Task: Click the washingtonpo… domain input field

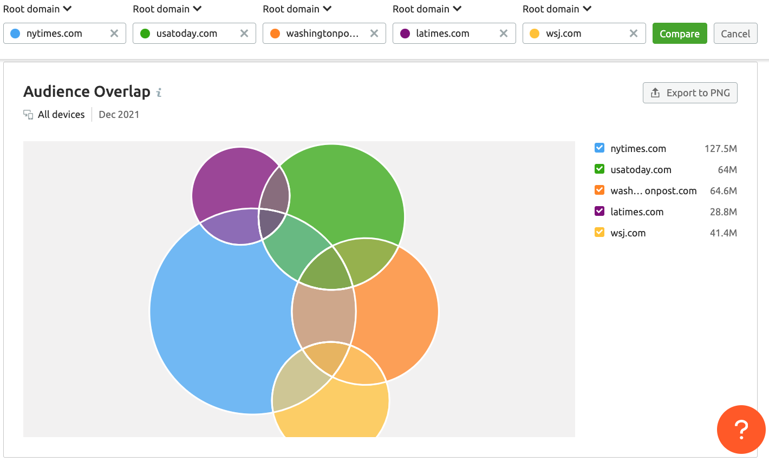Action: click(x=324, y=34)
